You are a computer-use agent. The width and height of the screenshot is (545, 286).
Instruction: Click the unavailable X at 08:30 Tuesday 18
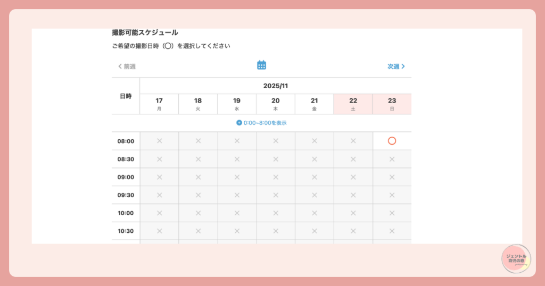click(198, 159)
